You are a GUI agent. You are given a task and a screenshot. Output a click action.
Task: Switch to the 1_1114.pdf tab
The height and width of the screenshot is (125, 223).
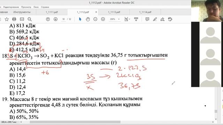click(x=145, y=12)
